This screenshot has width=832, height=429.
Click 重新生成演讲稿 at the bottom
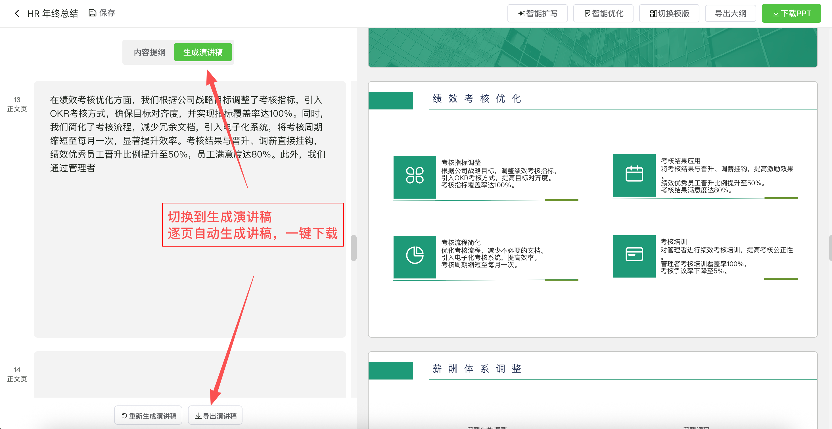click(x=148, y=416)
